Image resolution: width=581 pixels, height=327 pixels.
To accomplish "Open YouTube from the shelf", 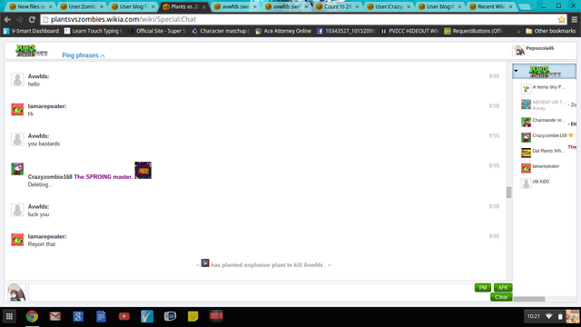I will 124,316.
